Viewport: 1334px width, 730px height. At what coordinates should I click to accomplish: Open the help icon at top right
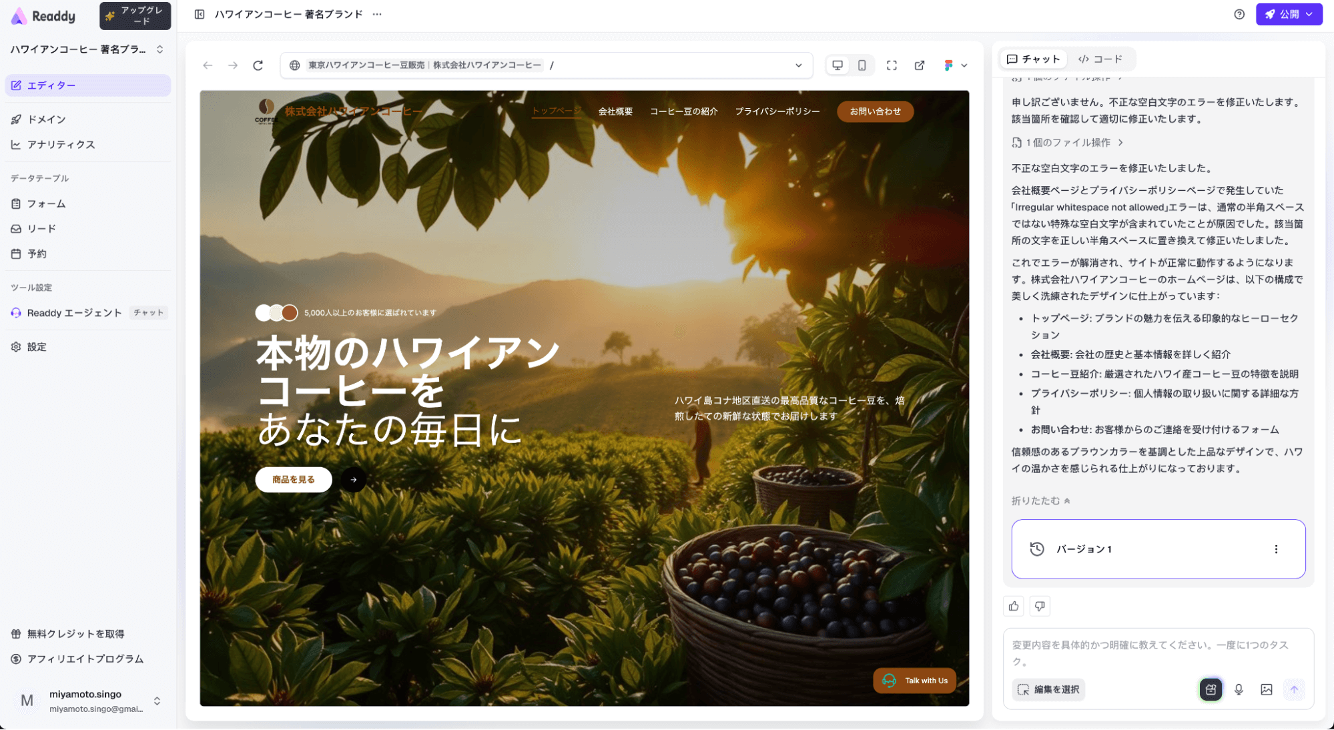(x=1239, y=13)
